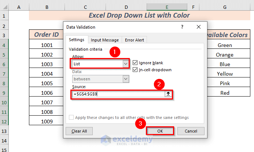Select column D header
Screen dimensions: 254x152
pyautogui.click(x=126, y=7)
